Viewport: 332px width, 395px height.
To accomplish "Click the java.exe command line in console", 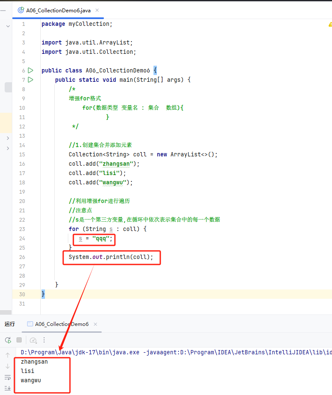I will tap(176, 352).
